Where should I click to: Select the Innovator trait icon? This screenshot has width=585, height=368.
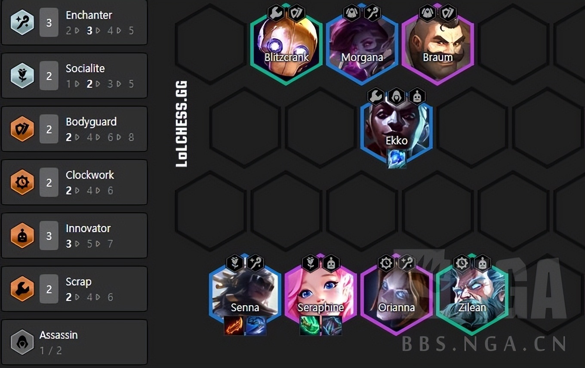[x=22, y=236]
